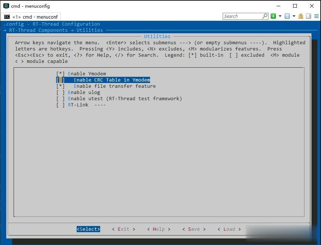This screenshot has width=321, height=245.
Task: Toggle Enable utest checkbox
Action: (x=61, y=98)
